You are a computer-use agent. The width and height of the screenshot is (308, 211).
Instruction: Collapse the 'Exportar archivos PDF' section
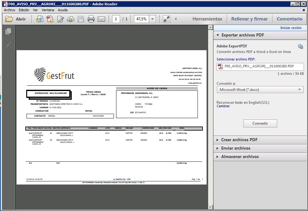[242, 35]
